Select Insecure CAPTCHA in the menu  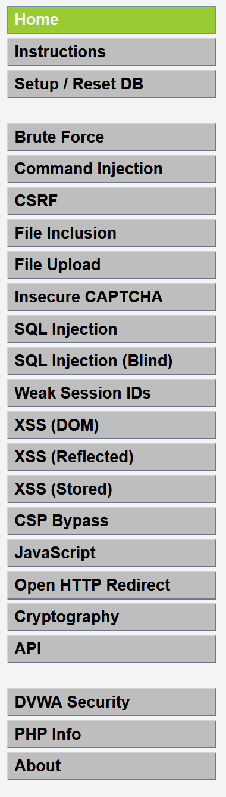(x=112, y=297)
